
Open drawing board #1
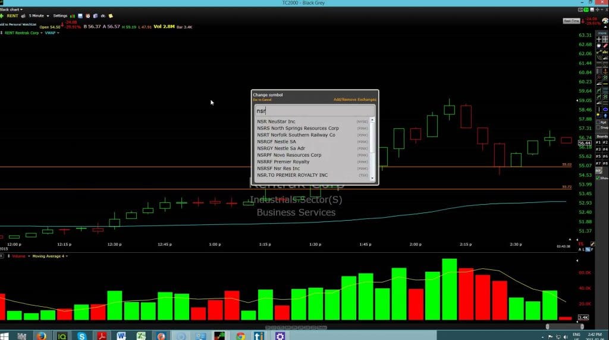pyautogui.click(x=599, y=142)
